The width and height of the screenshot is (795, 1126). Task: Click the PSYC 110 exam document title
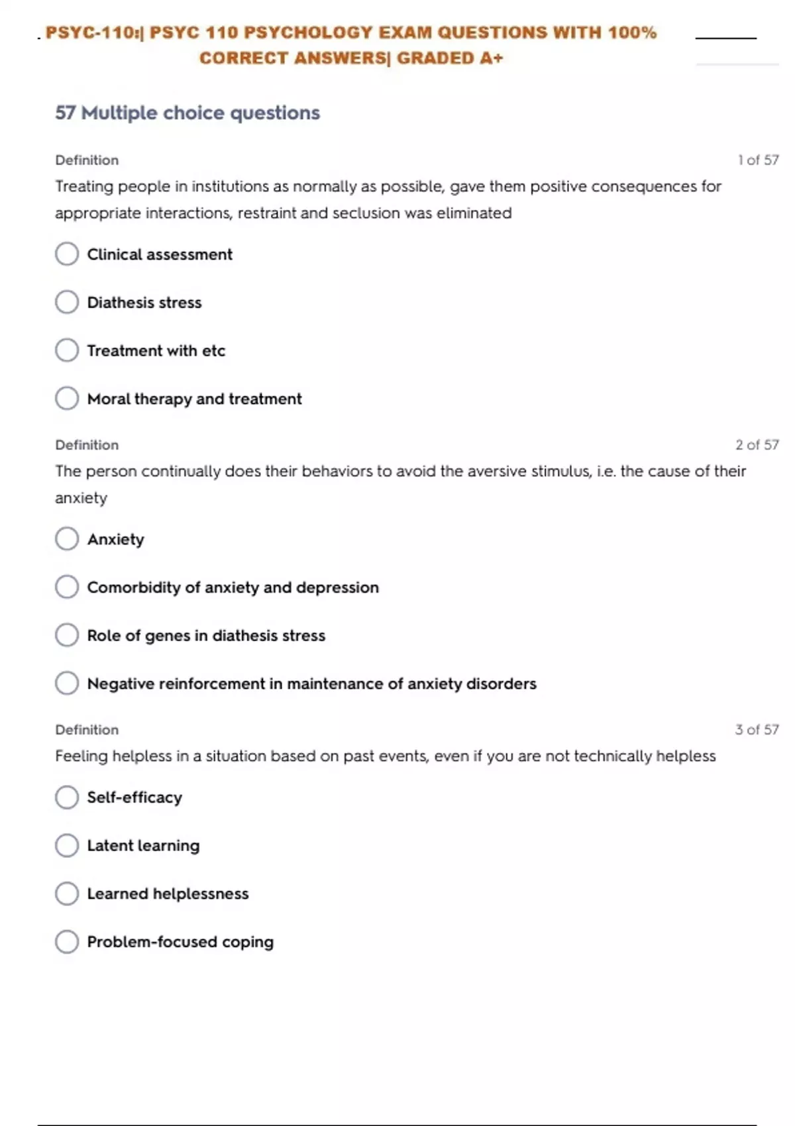(x=351, y=45)
